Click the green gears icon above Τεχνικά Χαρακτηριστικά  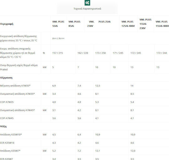tap(87, 3)
